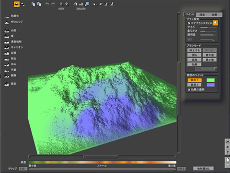The height and width of the screenshot is (173, 230).
Task: Click the orange terrain view icon
Action: pyautogui.click(x=17, y=4)
